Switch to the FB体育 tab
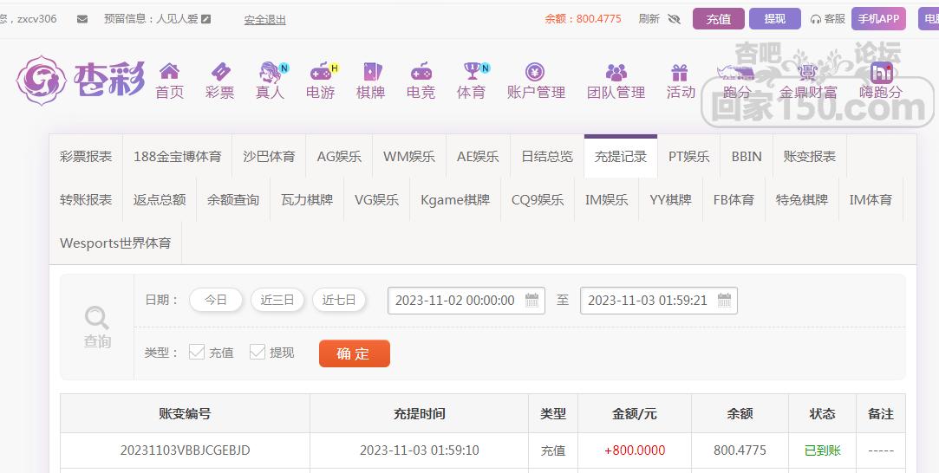Viewport: 939px width, 473px height. 734,200
